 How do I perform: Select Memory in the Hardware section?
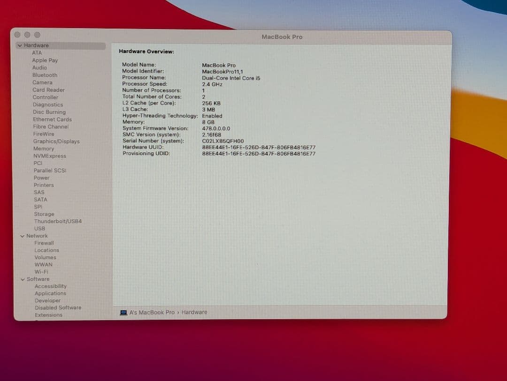tap(44, 149)
